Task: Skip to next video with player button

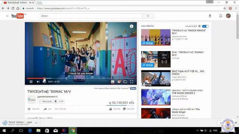Action: point(38,82)
